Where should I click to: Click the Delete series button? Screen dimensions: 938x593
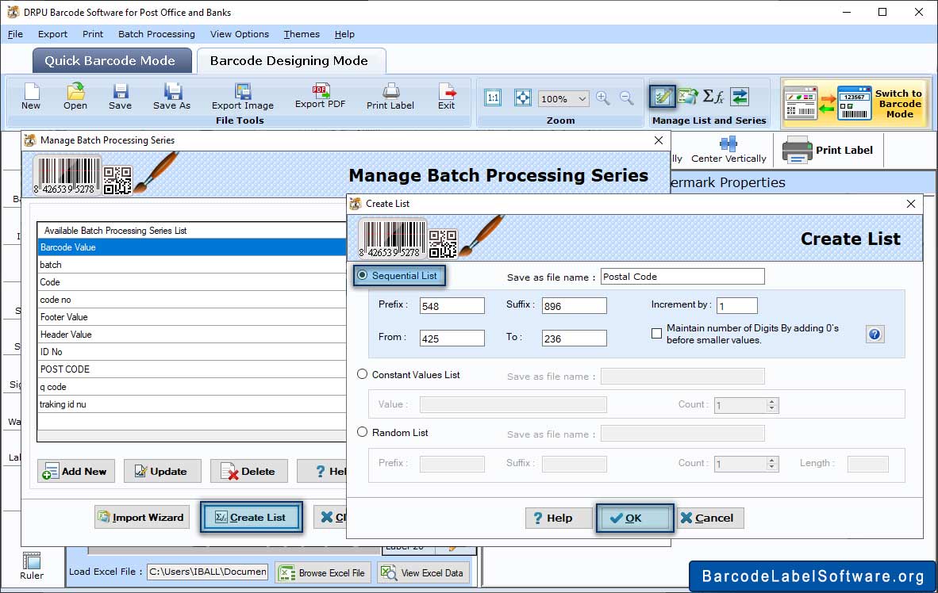click(x=249, y=471)
